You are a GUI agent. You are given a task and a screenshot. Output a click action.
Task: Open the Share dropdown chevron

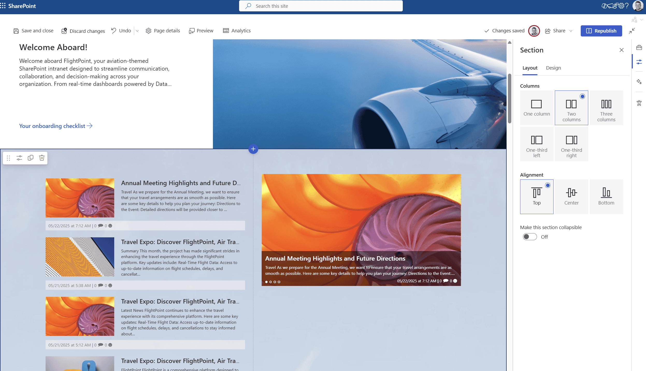point(571,31)
